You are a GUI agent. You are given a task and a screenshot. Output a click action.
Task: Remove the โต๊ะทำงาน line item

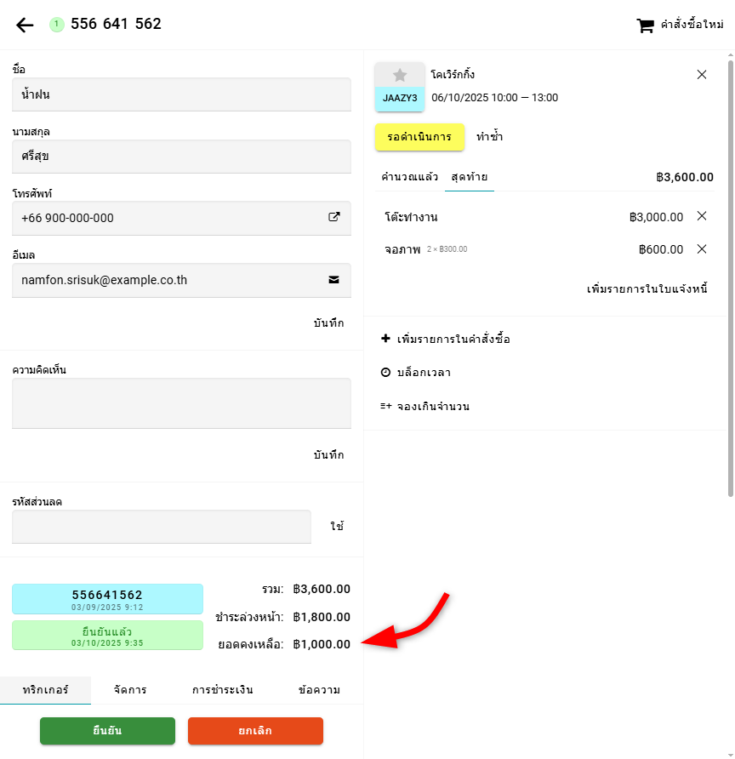(702, 216)
